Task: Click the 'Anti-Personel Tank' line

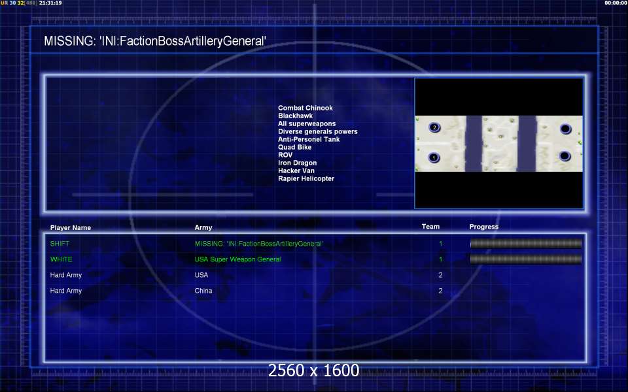Action: 309,139
